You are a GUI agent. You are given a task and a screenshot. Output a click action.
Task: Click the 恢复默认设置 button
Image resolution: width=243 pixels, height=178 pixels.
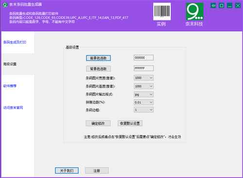[x=130, y=123]
